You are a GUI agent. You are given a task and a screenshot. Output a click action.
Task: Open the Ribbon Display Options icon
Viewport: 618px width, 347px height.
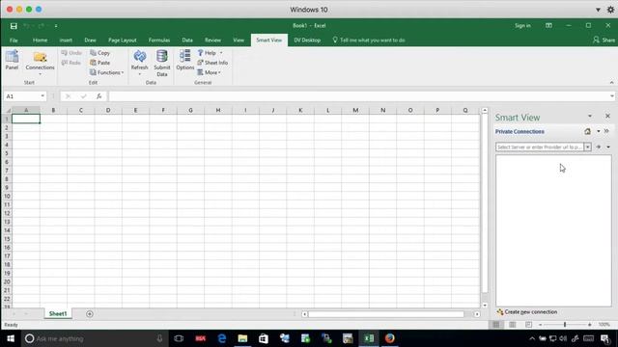548,26
